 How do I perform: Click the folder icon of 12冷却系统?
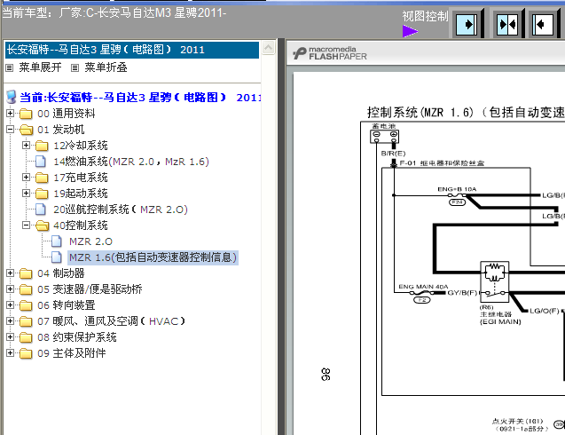(x=42, y=146)
